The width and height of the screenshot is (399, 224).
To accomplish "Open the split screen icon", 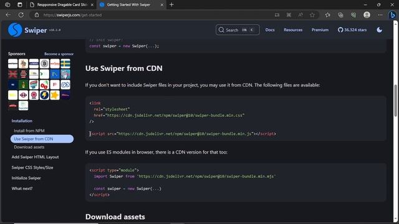I will tap(277, 15).
